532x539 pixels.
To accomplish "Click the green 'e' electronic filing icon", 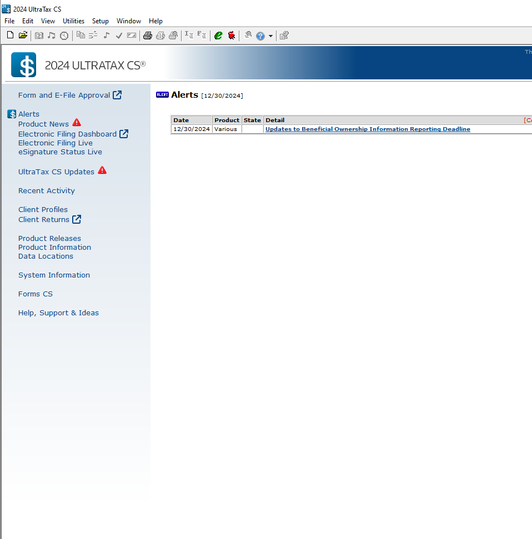I will tap(218, 36).
